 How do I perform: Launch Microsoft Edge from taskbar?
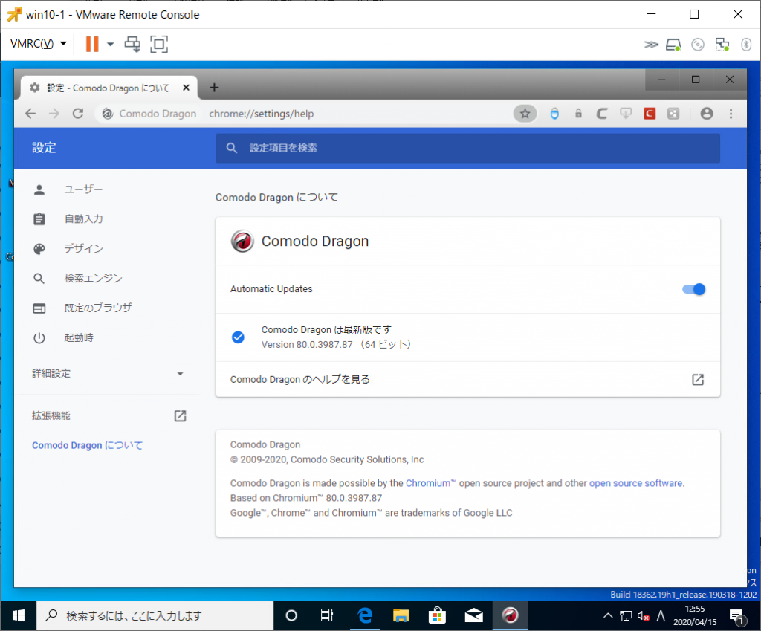[364, 615]
